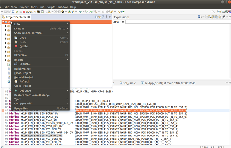The width and height of the screenshot is (231, 148).
Task: Click the Step Over toolbar icon
Action: click(x=31, y=12)
